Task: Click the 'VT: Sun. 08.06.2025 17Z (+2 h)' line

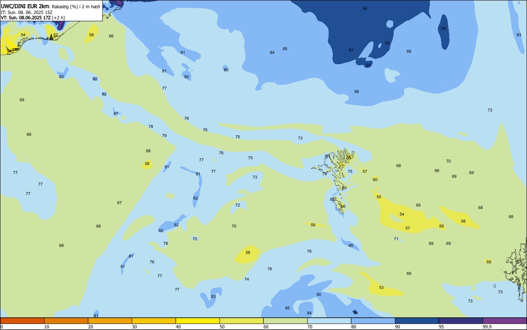Action: (33, 18)
